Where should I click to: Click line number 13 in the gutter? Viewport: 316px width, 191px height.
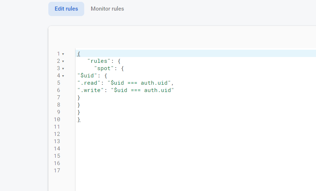pyautogui.click(x=57, y=141)
